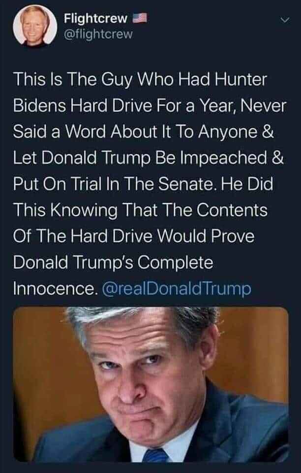Click the words "Donald Trump's Complete" line

coord(113,263)
